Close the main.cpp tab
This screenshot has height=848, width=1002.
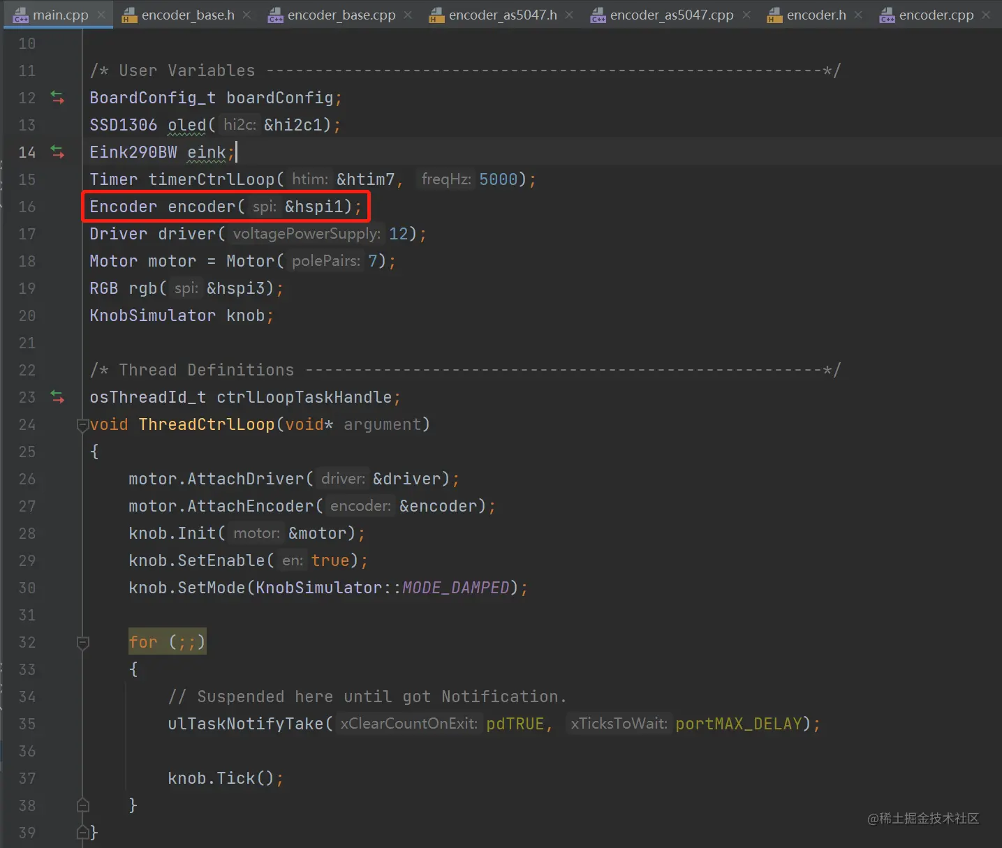point(101,15)
